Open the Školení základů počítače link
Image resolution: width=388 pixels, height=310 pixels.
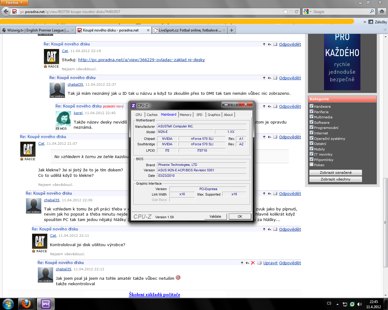tap(154, 295)
